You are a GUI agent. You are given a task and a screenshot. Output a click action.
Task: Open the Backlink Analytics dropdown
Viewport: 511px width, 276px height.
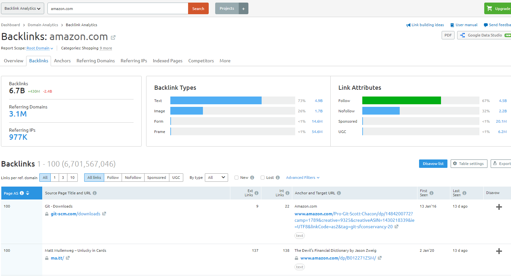[x=23, y=8]
